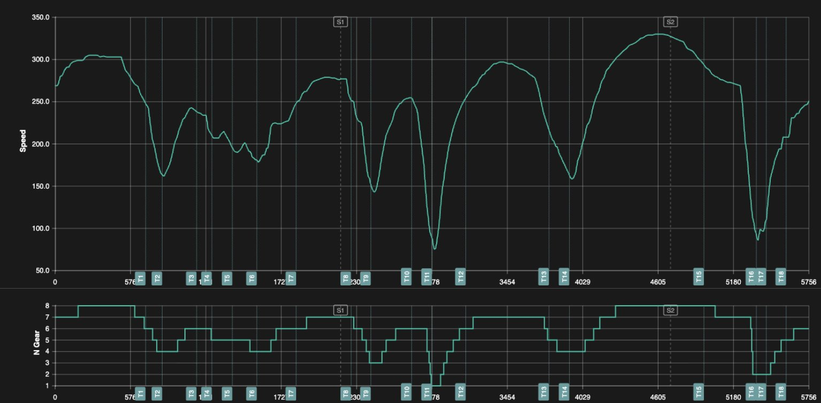The width and height of the screenshot is (821, 403).
Task: Click the T1 turn marker on the Speed chart
Action: coord(140,278)
